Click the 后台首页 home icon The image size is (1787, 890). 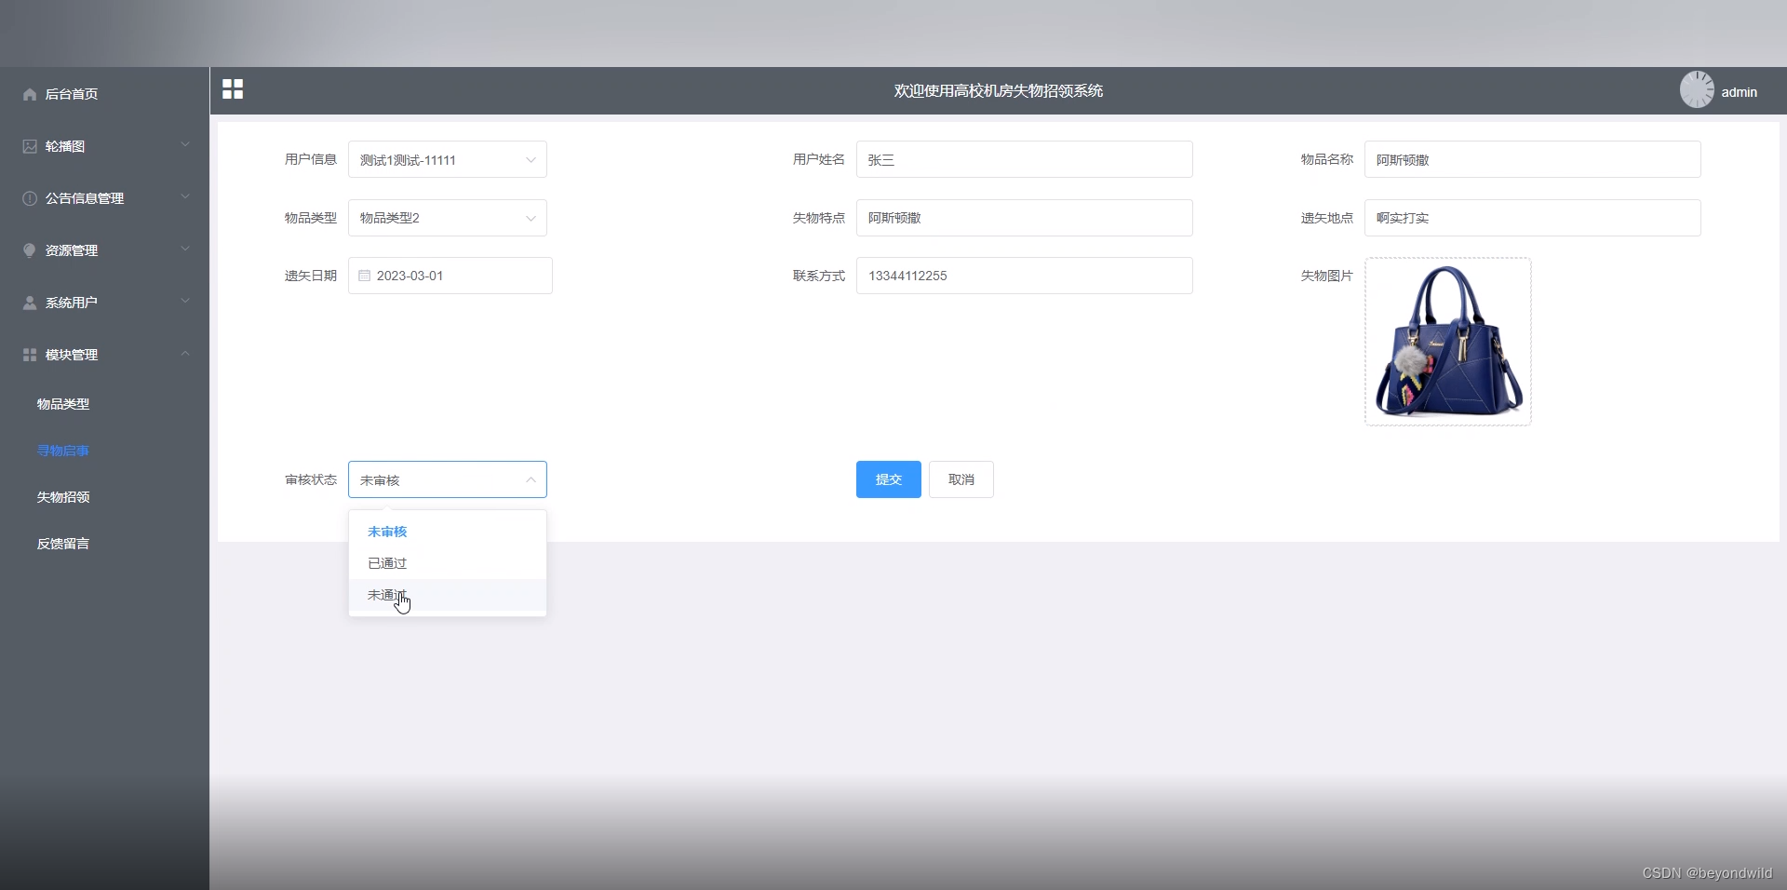pos(29,93)
